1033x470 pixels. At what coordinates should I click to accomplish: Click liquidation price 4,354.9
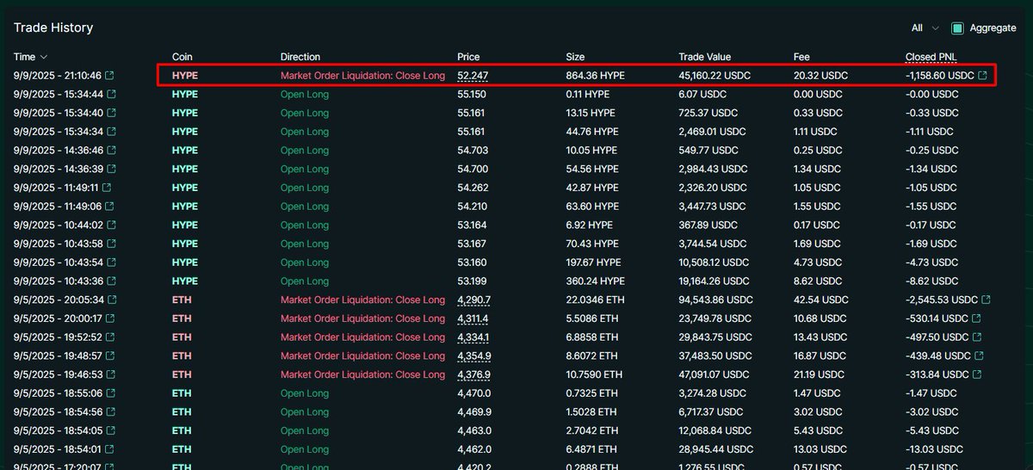coord(474,356)
